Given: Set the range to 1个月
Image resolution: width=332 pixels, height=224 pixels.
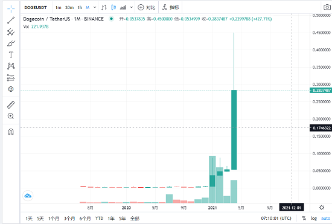Looking at the screenshot, I should pos(54,219).
